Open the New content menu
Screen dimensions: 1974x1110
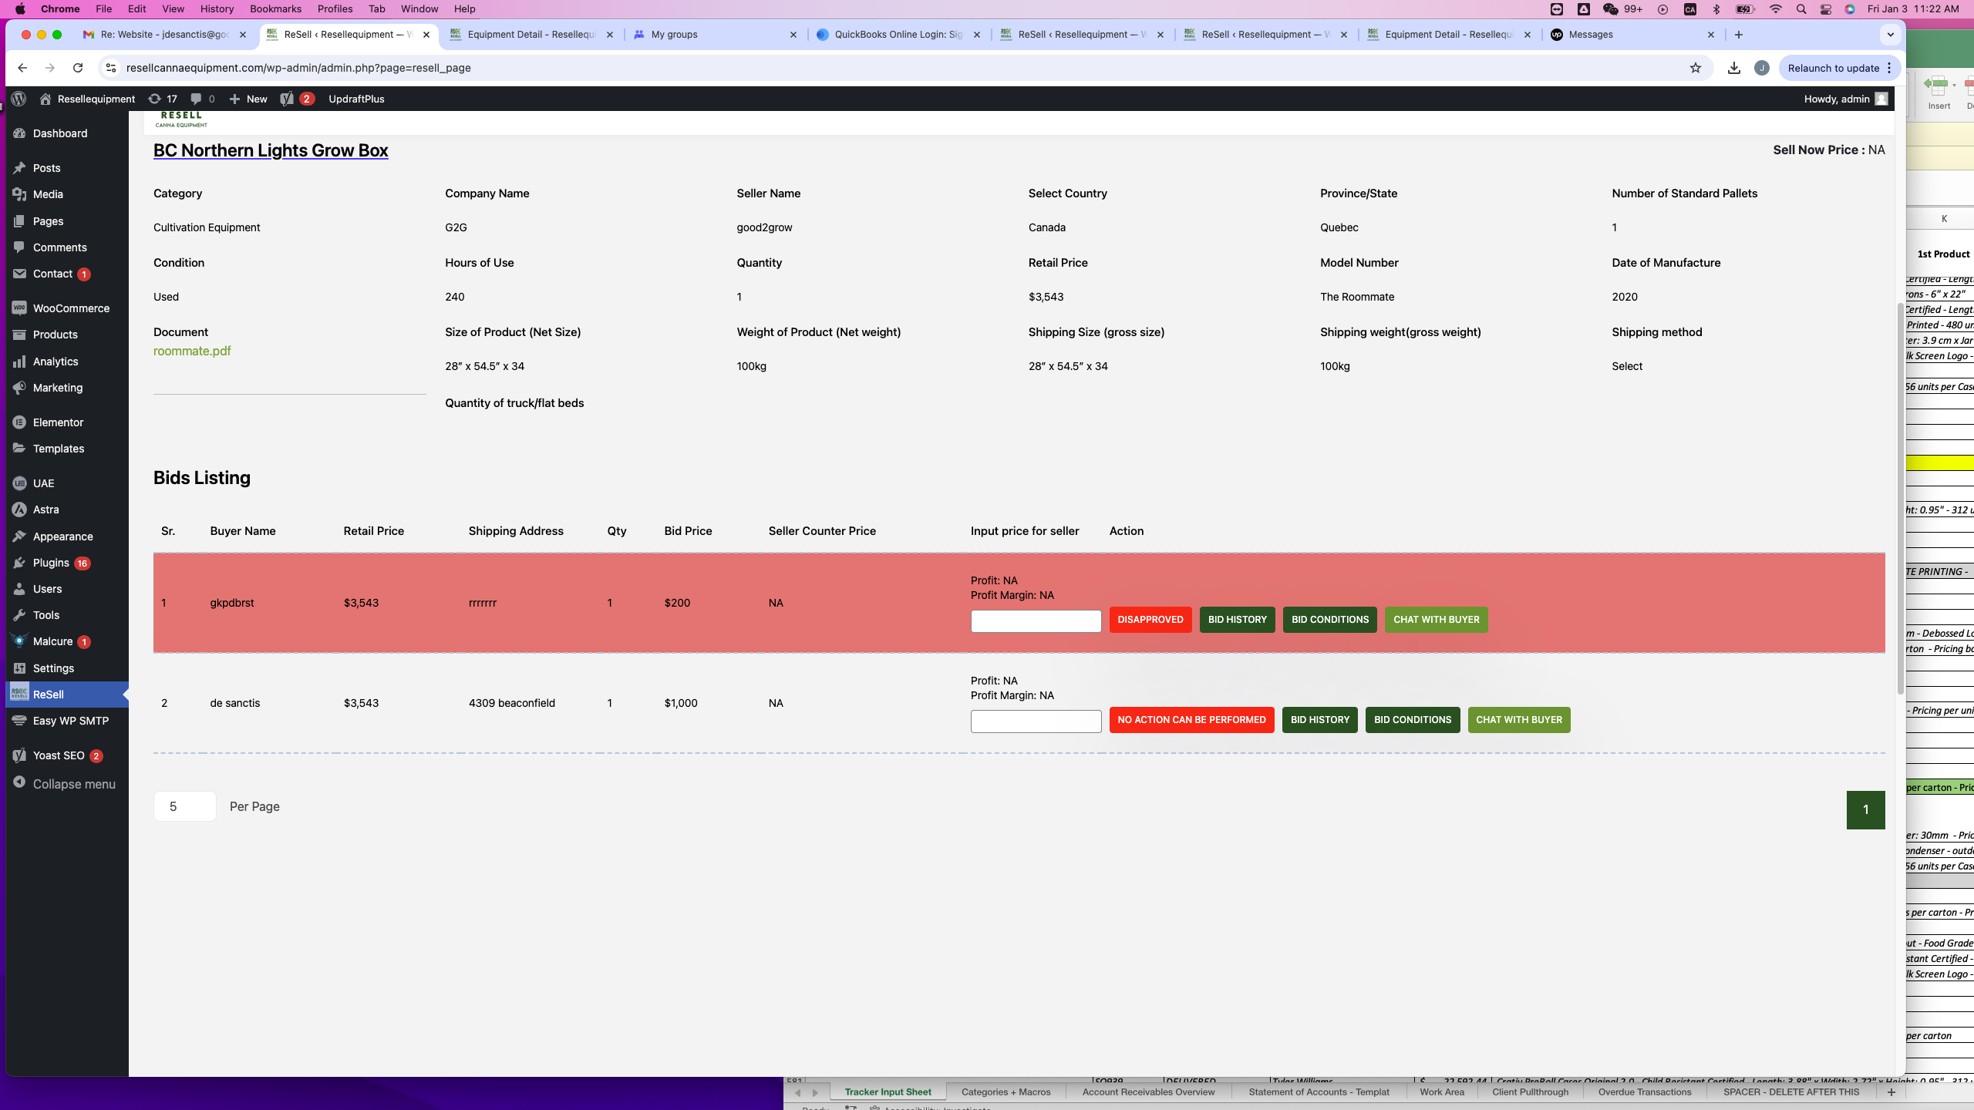248,99
